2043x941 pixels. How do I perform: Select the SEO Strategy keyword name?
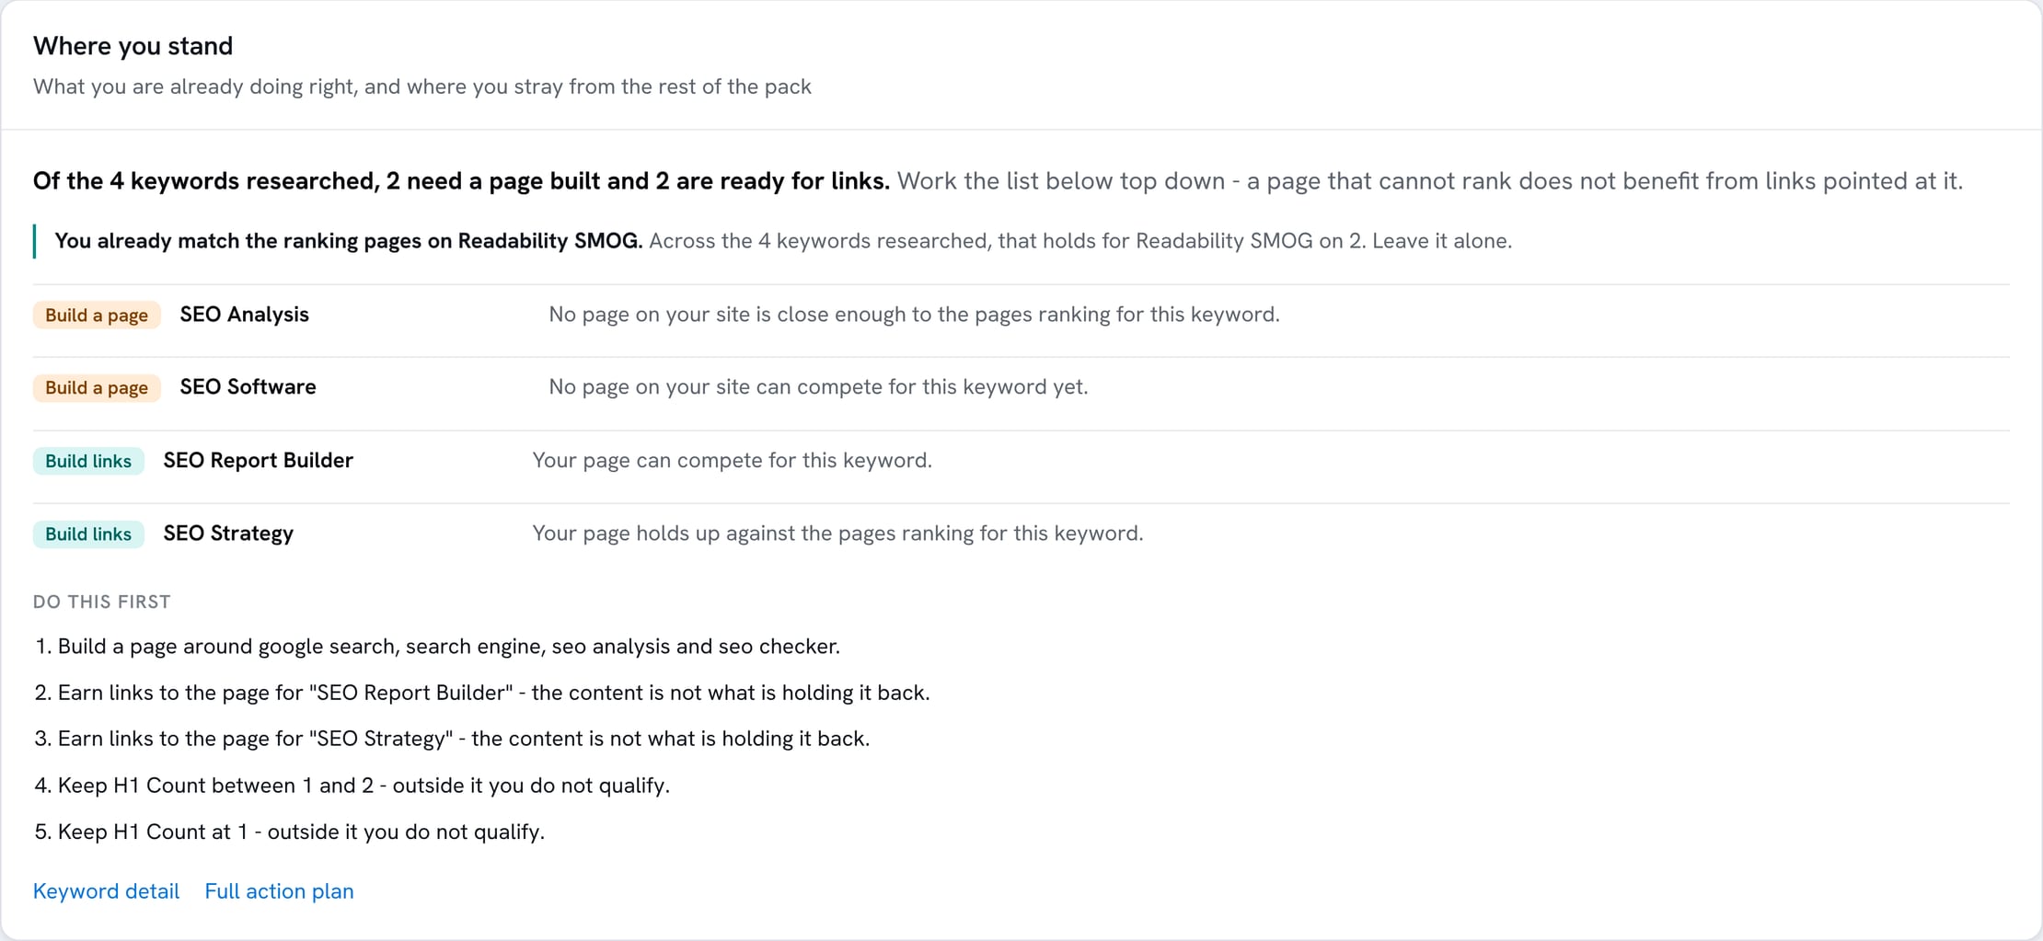point(228,534)
